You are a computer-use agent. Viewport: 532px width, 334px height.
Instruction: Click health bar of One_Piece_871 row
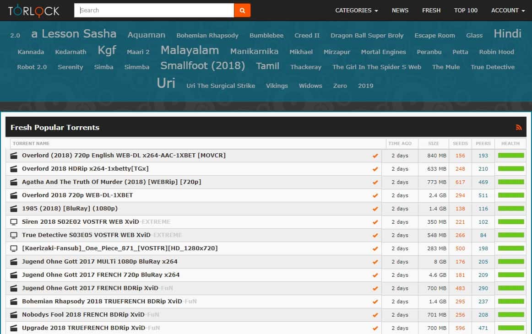point(511,248)
